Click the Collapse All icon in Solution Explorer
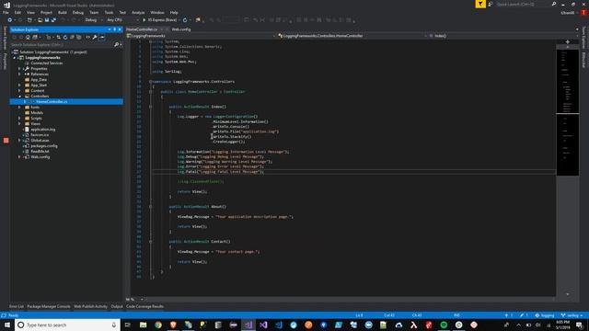Screen dimensions: 589x331 click(72, 37)
